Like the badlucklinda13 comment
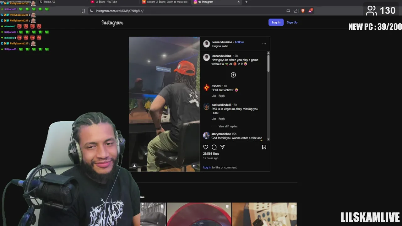This screenshot has height=226, width=402. [x=214, y=119]
